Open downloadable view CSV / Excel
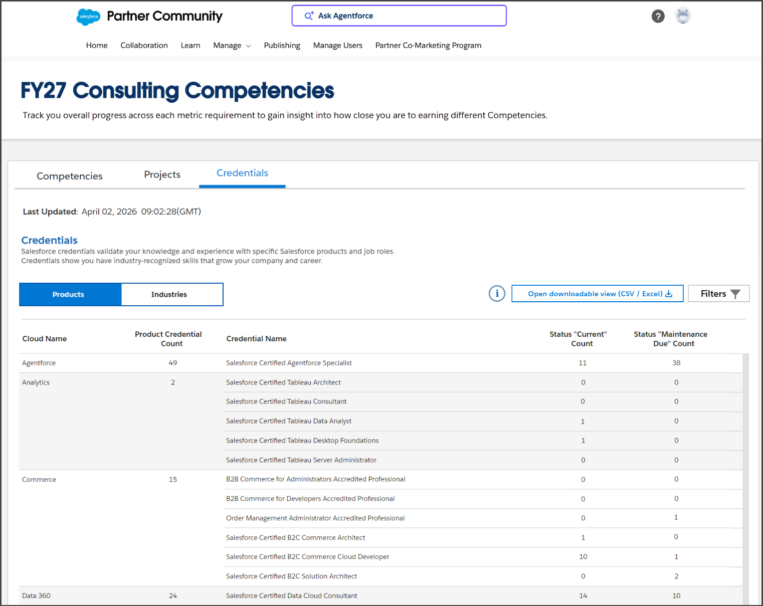Image resolution: width=763 pixels, height=606 pixels. [x=597, y=294]
